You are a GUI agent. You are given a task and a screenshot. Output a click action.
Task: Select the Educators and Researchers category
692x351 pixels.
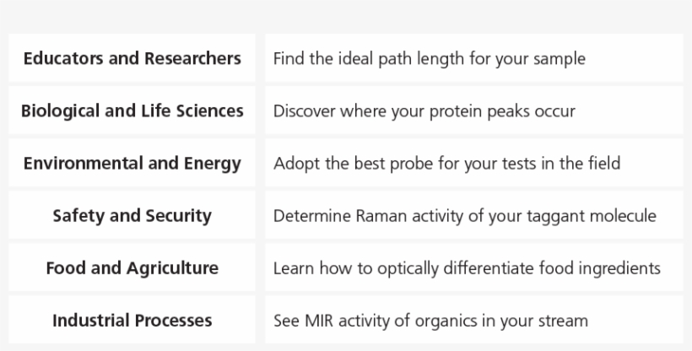pos(132,59)
